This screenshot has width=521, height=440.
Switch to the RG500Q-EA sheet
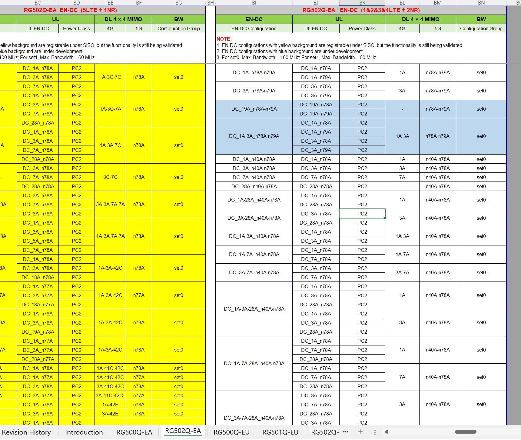(x=134, y=432)
